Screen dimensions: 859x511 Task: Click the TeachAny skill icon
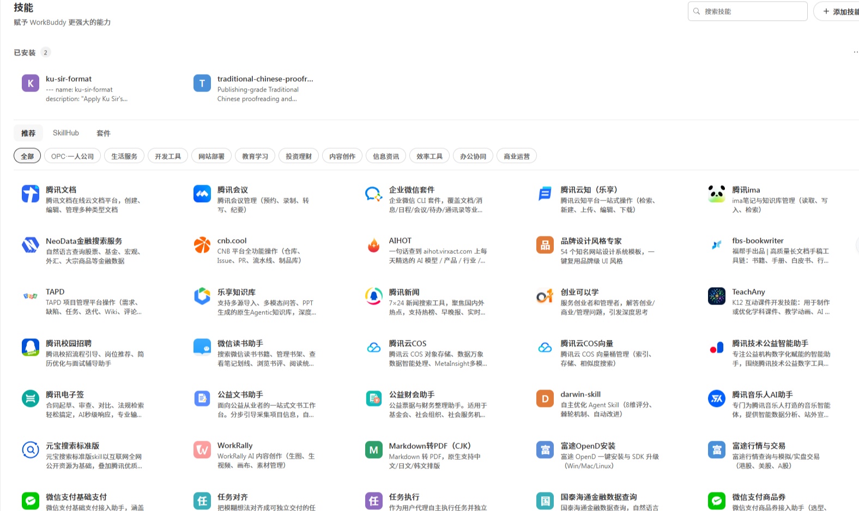click(x=717, y=296)
